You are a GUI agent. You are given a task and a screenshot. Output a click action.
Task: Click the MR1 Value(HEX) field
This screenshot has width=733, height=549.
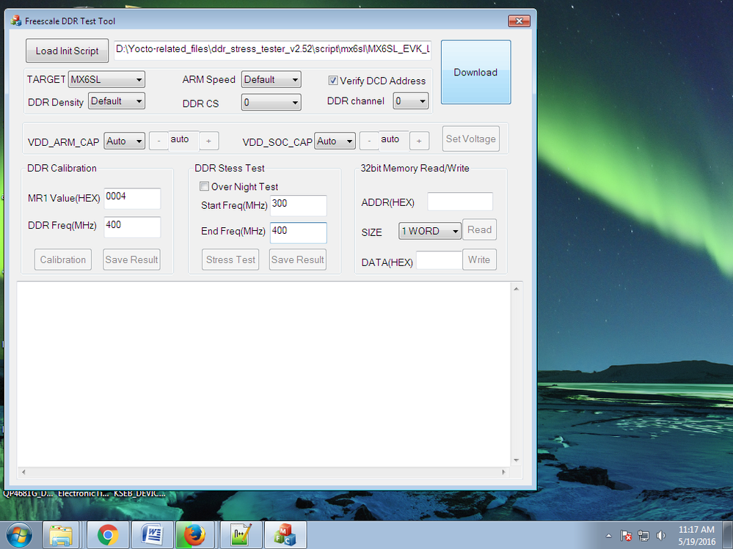pyautogui.click(x=132, y=198)
